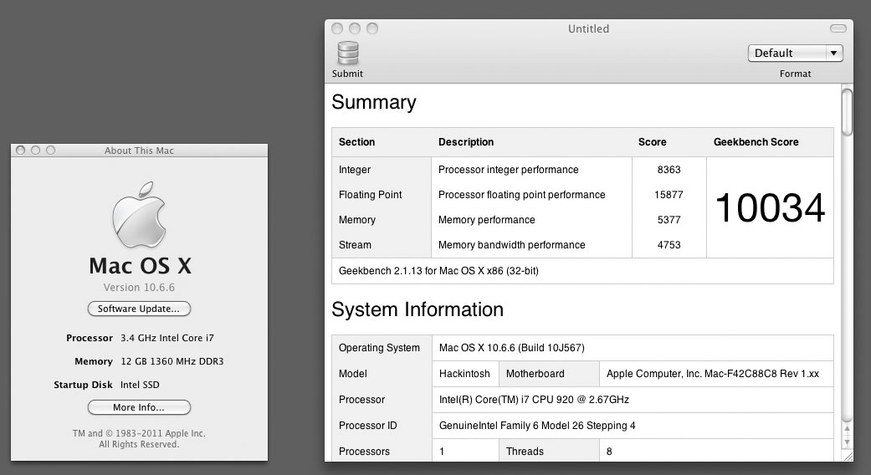871x475 pixels.
Task: Close the About This Mac window
Action: click(21, 151)
